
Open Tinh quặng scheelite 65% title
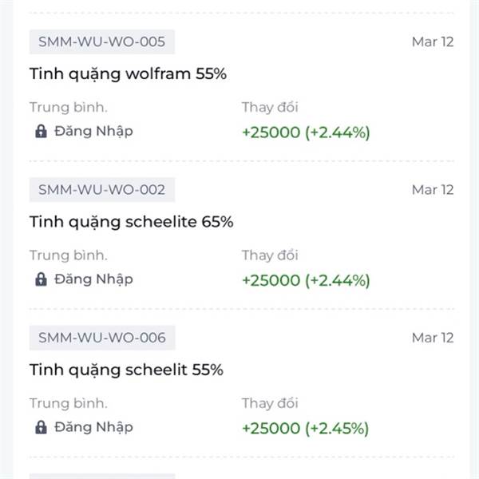tap(132, 222)
